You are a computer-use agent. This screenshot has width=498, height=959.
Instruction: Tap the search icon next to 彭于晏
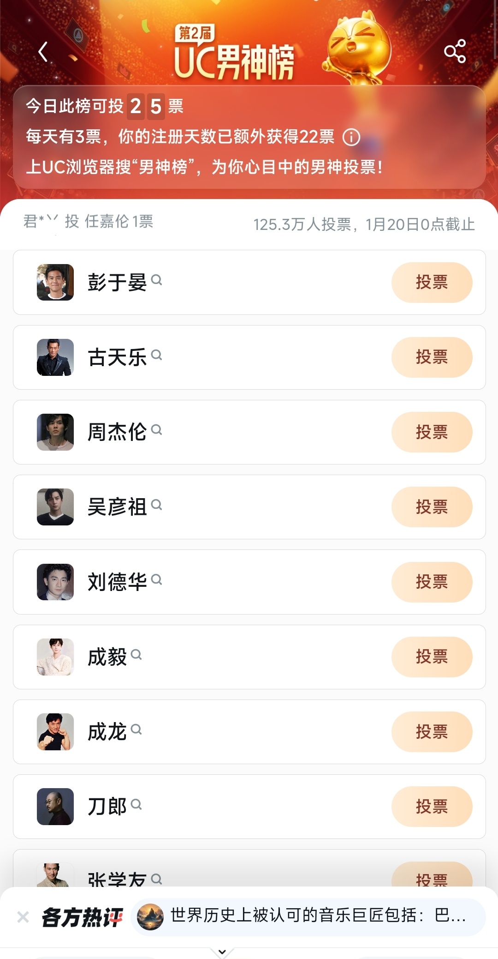[156, 280]
